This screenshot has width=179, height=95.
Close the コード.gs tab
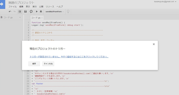pyautogui.click(x=42, y=18)
